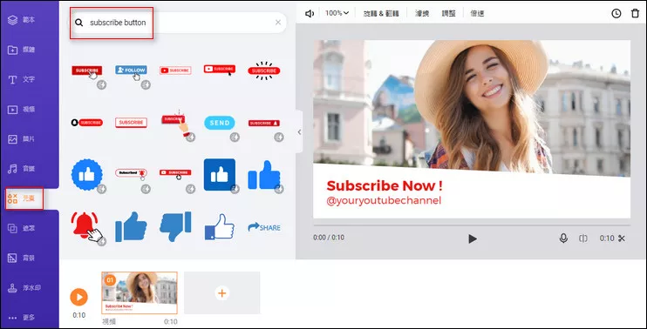The image size is (647, 329).
Task: Add the blue thumbs-down element
Action: [x=175, y=226]
